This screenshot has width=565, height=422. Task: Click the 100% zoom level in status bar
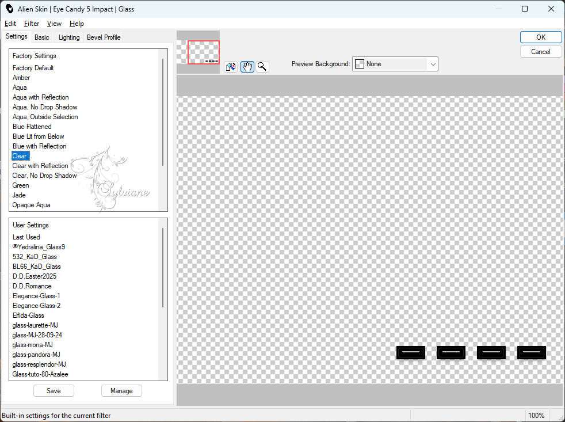(x=536, y=415)
